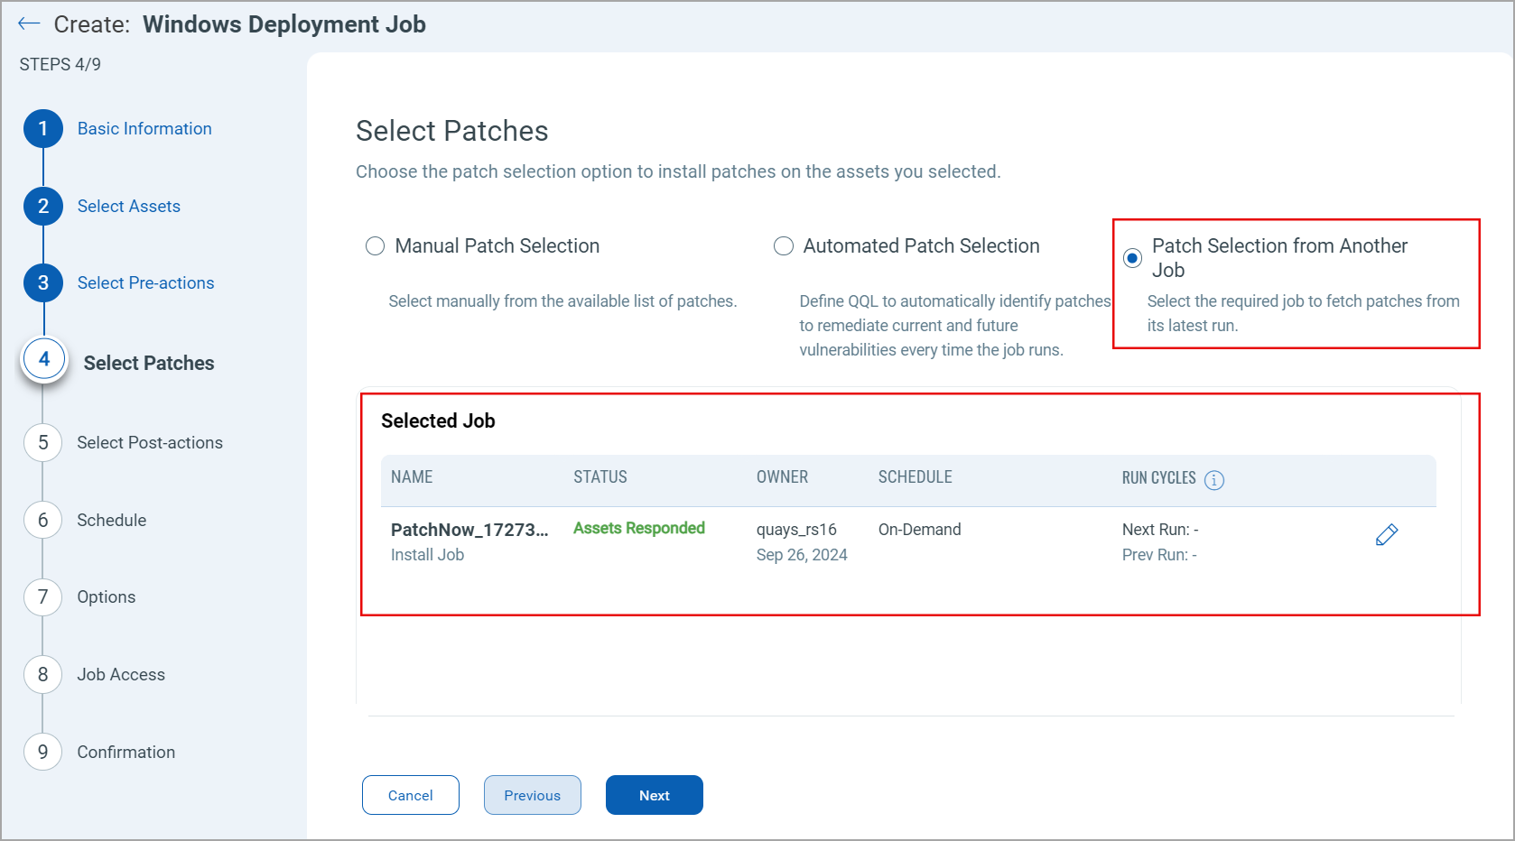This screenshot has height=841, width=1515.
Task: Enable Automated Patch Selection option
Action: 783,245
